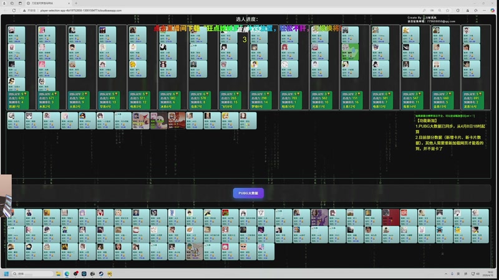This screenshot has width=499, height=280.
Task: Click the green-highlighted player card in 土系12号 column
Action: pyautogui.click(x=350, y=52)
